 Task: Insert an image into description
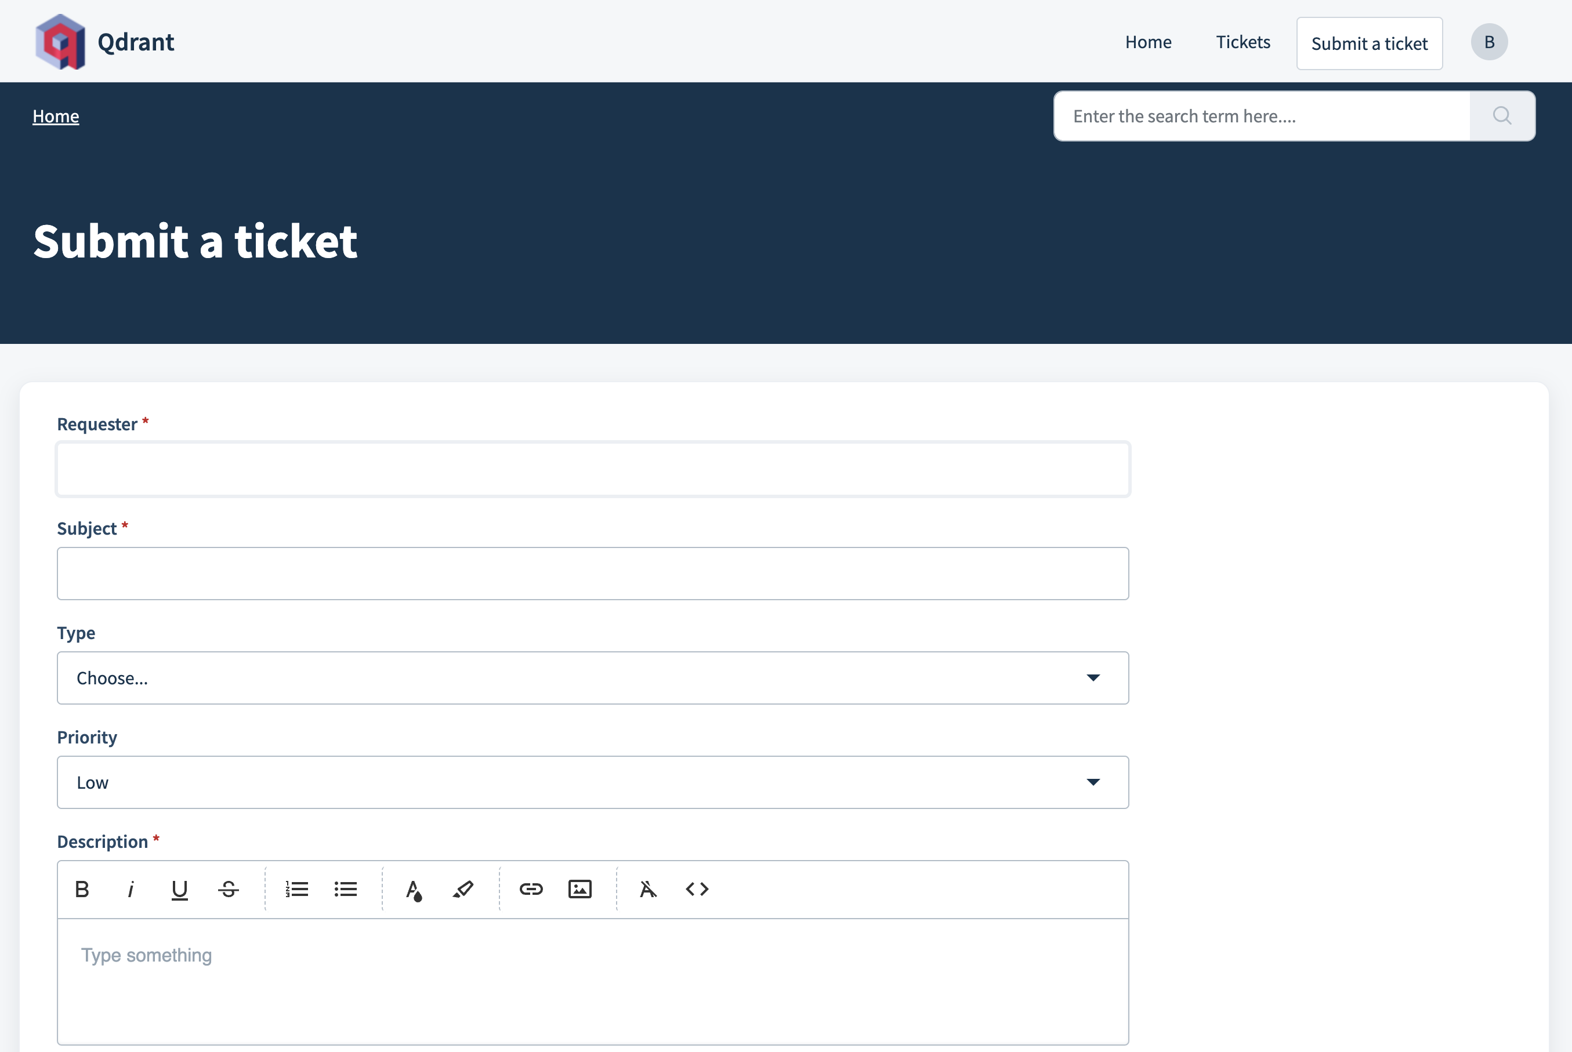tap(579, 889)
